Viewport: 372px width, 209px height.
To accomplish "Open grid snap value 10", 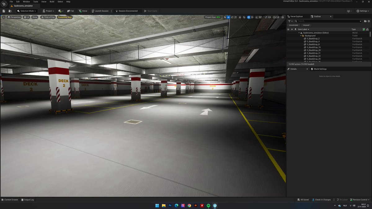I will (252, 17).
